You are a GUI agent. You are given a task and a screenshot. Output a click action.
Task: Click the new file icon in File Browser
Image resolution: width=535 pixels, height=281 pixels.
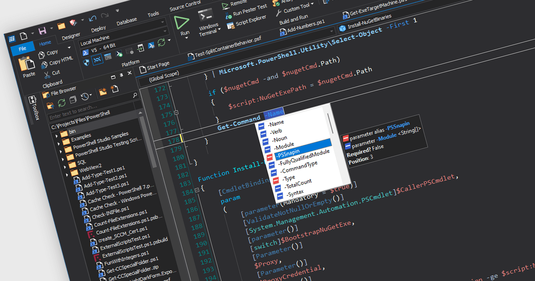(115, 89)
